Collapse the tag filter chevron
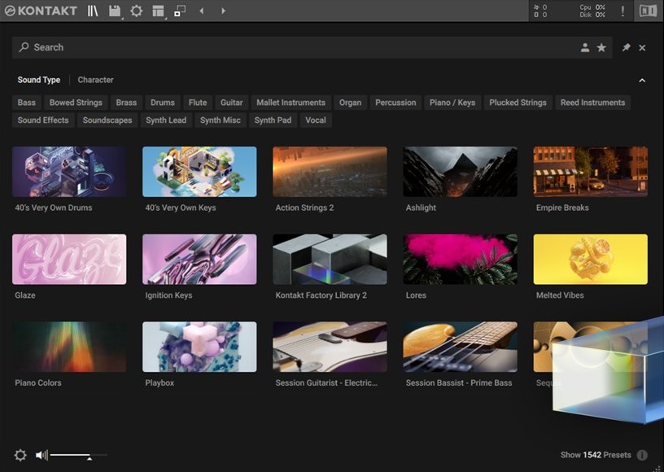The height and width of the screenshot is (472, 664). click(642, 81)
